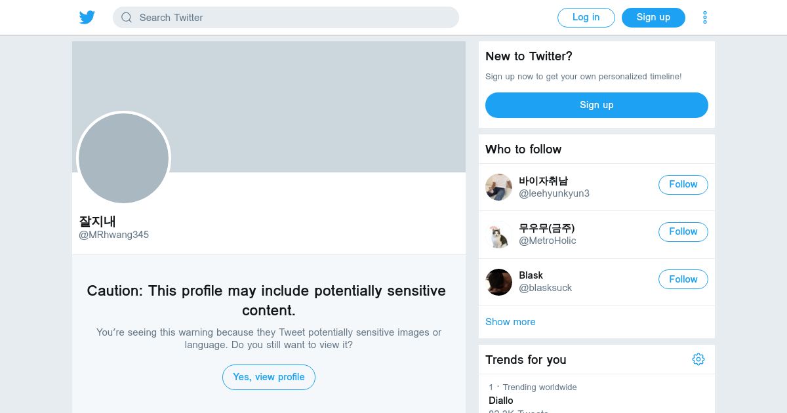
Task: Click the 잘지내 profile picture placeholder
Action: [x=123, y=158]
